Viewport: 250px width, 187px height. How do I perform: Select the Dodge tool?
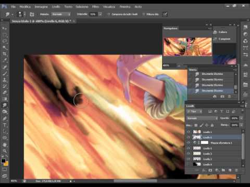[x=5, y=112]
